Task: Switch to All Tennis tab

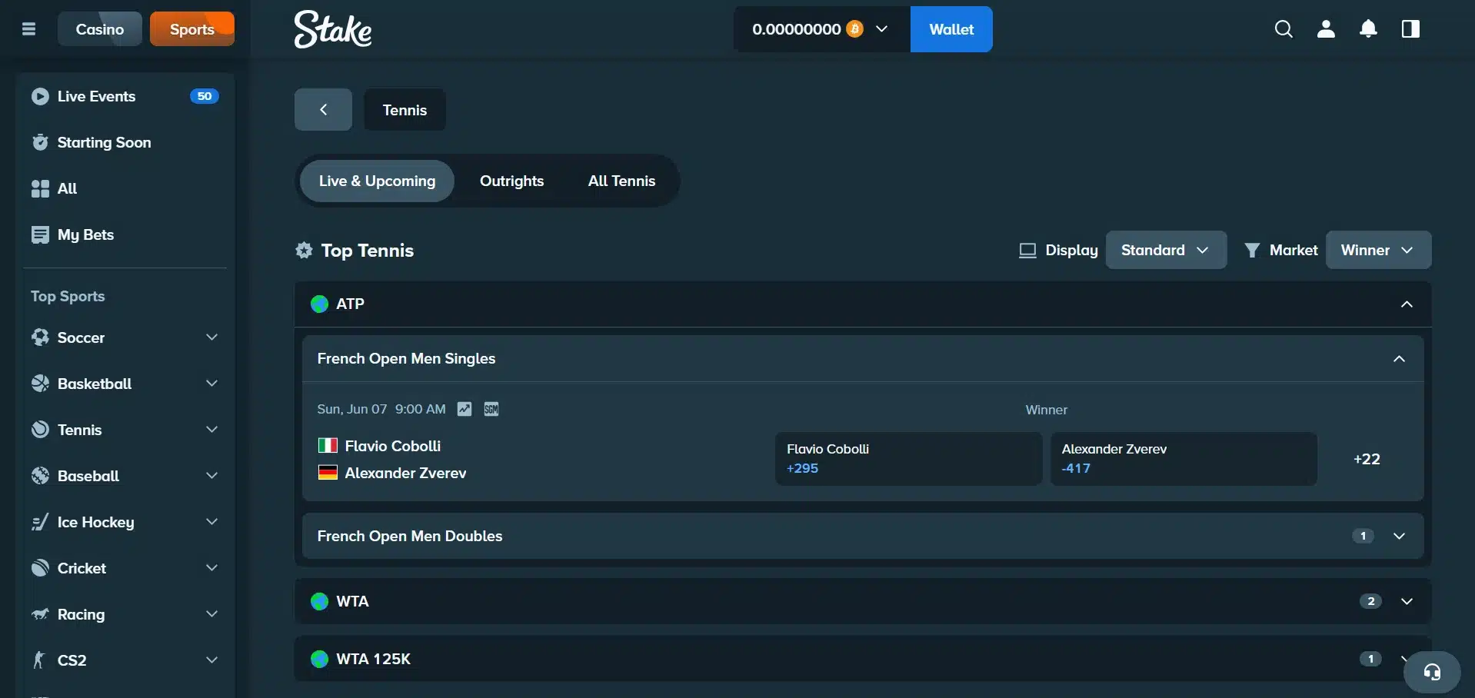Action: [x=621, y=181]
